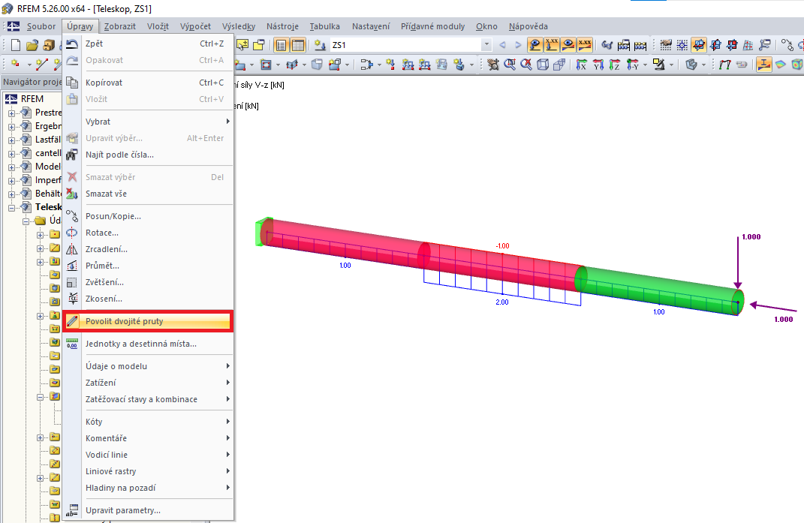
Task: Click the binoculars Najít icon
Action: (x=72, y=155)
